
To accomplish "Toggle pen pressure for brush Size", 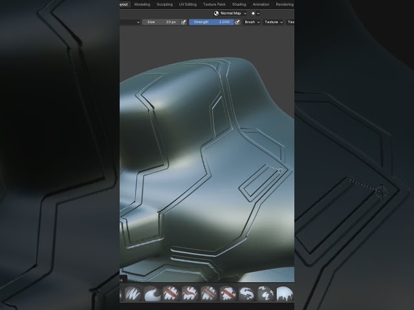I will click(184, 22).
